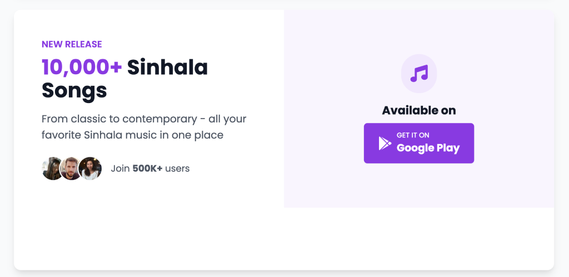The height and width of the screenshot is (277, 569).
Task: Click the middle bearded man avatar
Action: tap(71, 168)
